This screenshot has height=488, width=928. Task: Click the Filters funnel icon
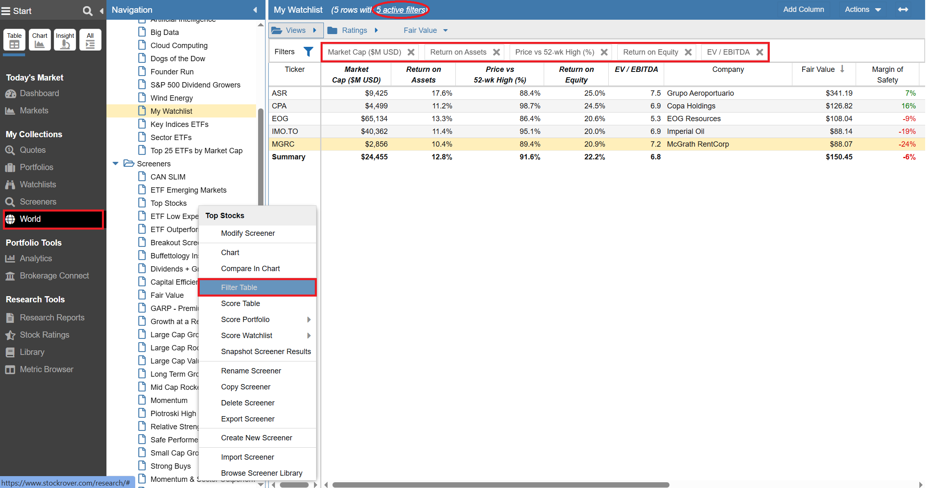308,52
